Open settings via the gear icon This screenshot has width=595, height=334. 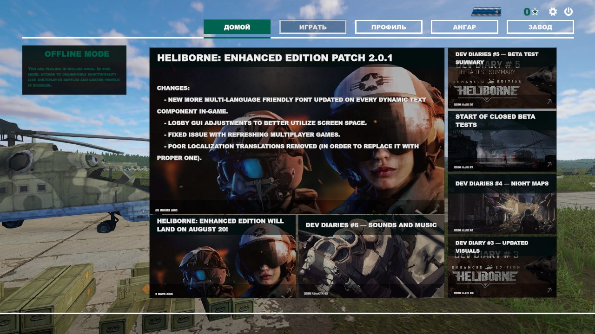553,12
